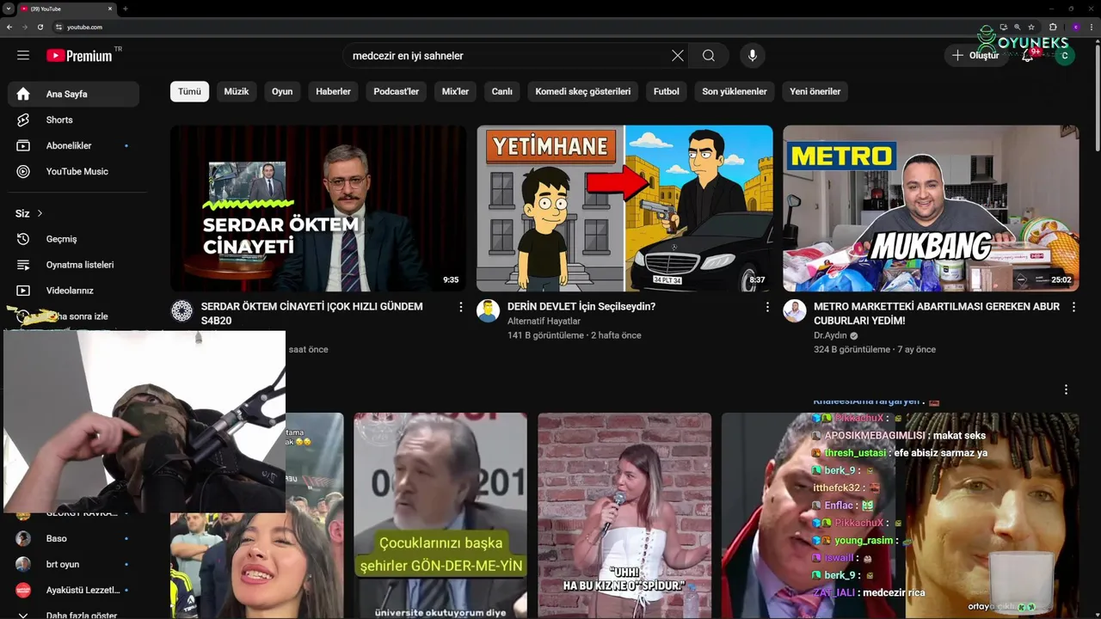Screen dimensions: 1101x619
Task: Open Alternatif Hayatlar channel name link
Action: click(544, 321)
